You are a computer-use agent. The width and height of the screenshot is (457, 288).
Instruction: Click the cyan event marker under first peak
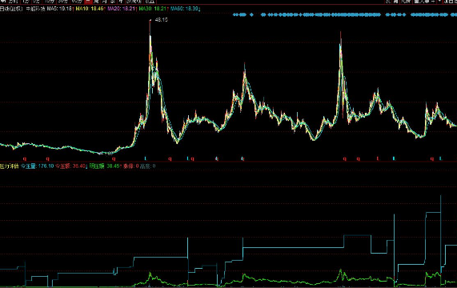pyautogui.click(x=145, y=158)
